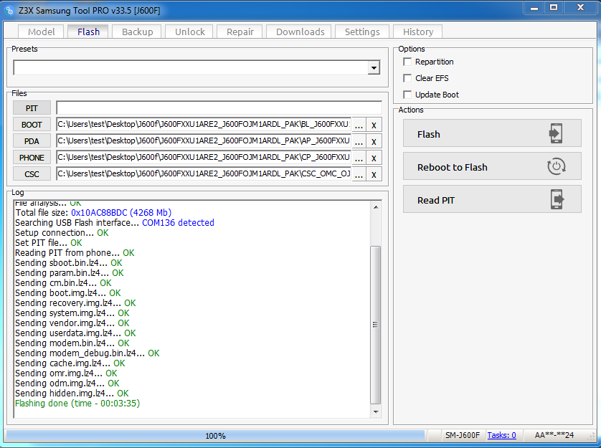Browse for PHONE file with ... button
The height and width of the screenshot is (448, 601).
click(x=359, y=158)
